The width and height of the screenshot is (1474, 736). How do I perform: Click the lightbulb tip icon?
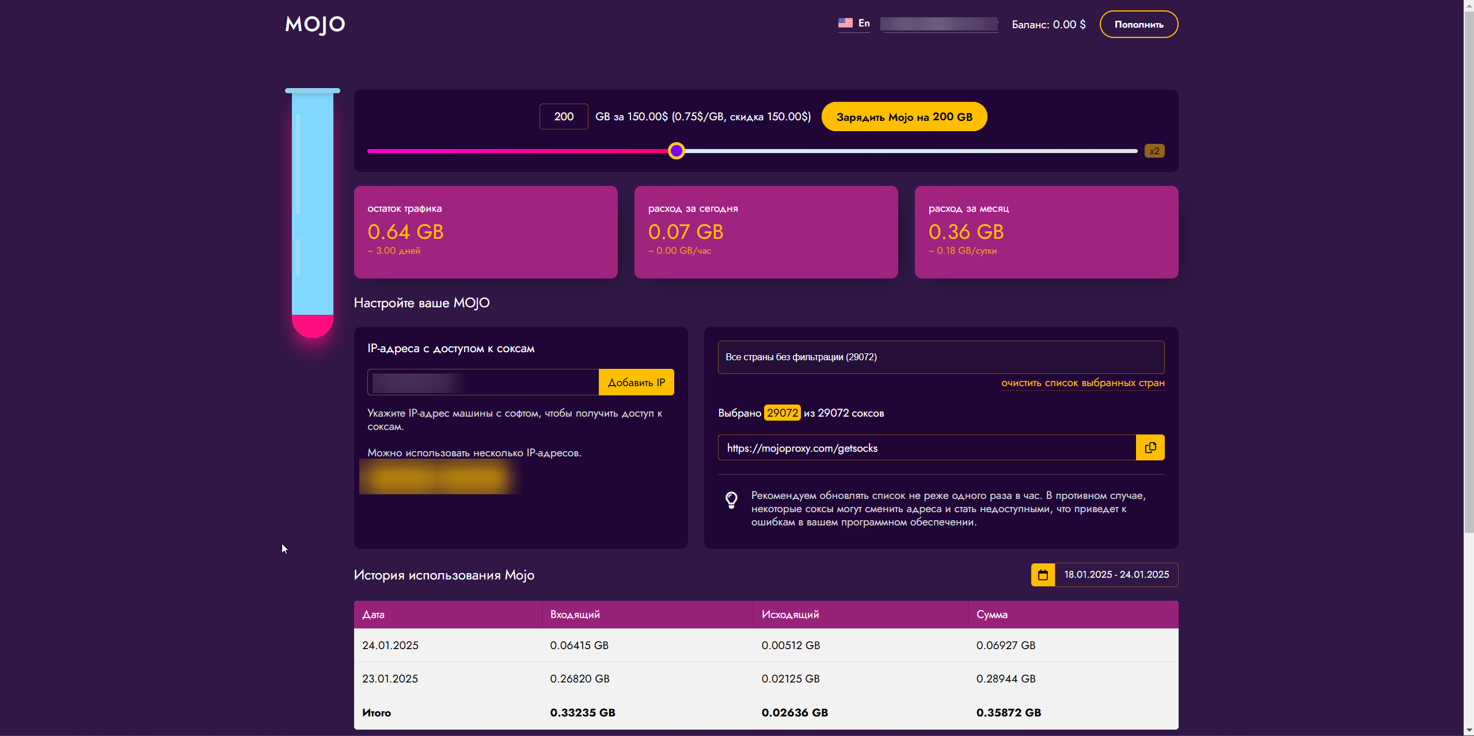731,499
